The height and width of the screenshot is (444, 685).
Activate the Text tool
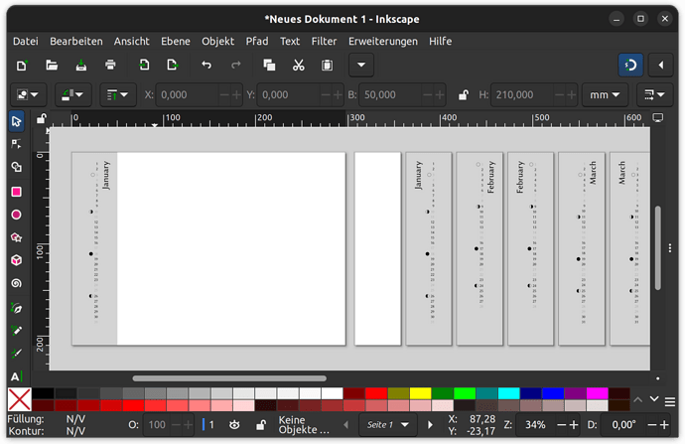pos(16,376)
